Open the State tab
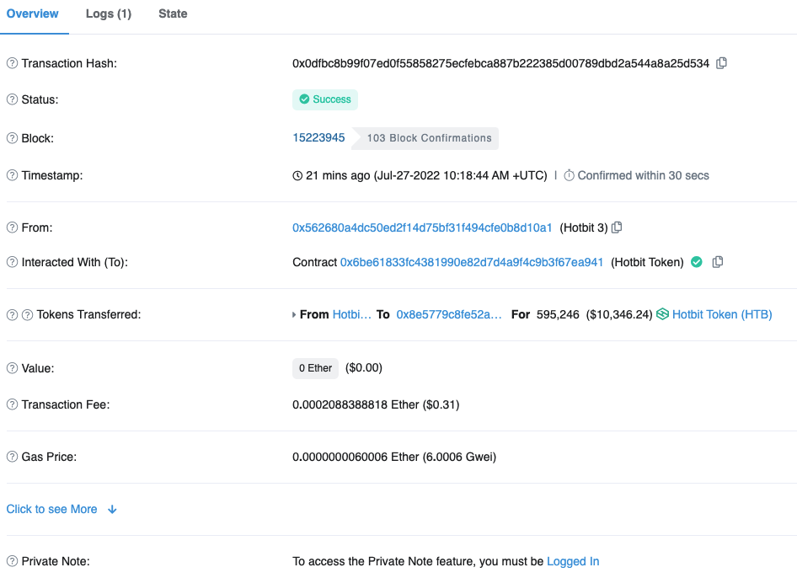The height and width of the screenshot is (578, 797). point(173,14)
